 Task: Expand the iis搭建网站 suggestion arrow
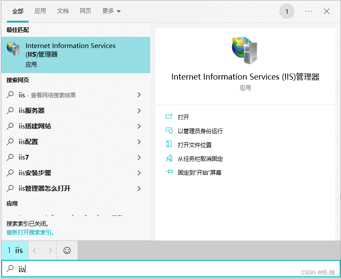(139, 126)
